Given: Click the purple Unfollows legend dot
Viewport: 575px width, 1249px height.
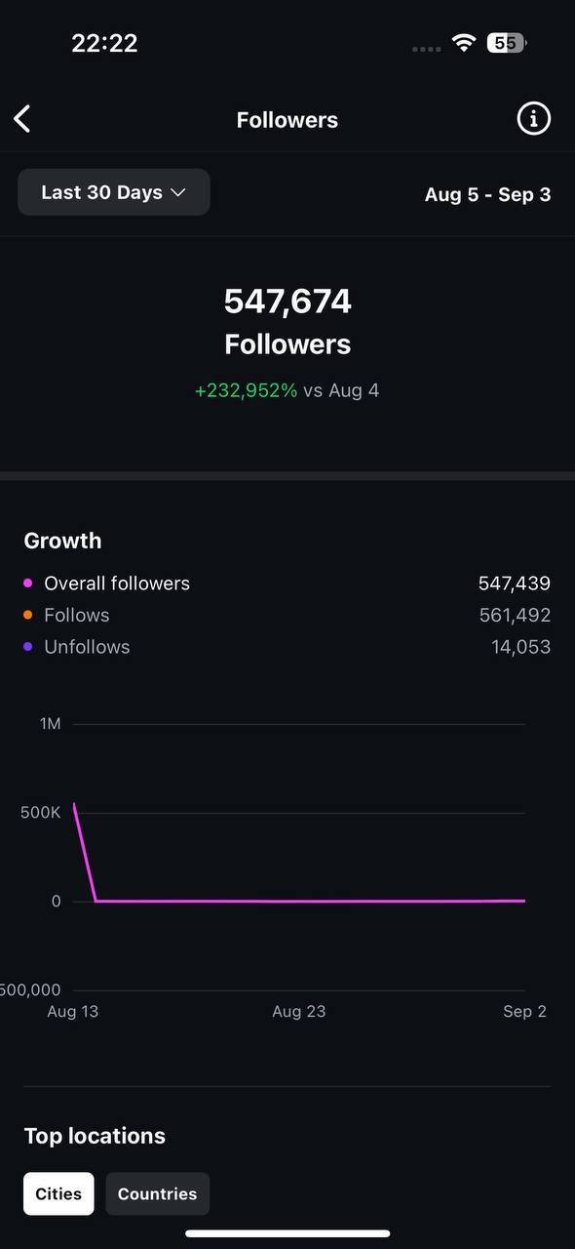Looking at the screenshot, I should click(x=27, y=646).
